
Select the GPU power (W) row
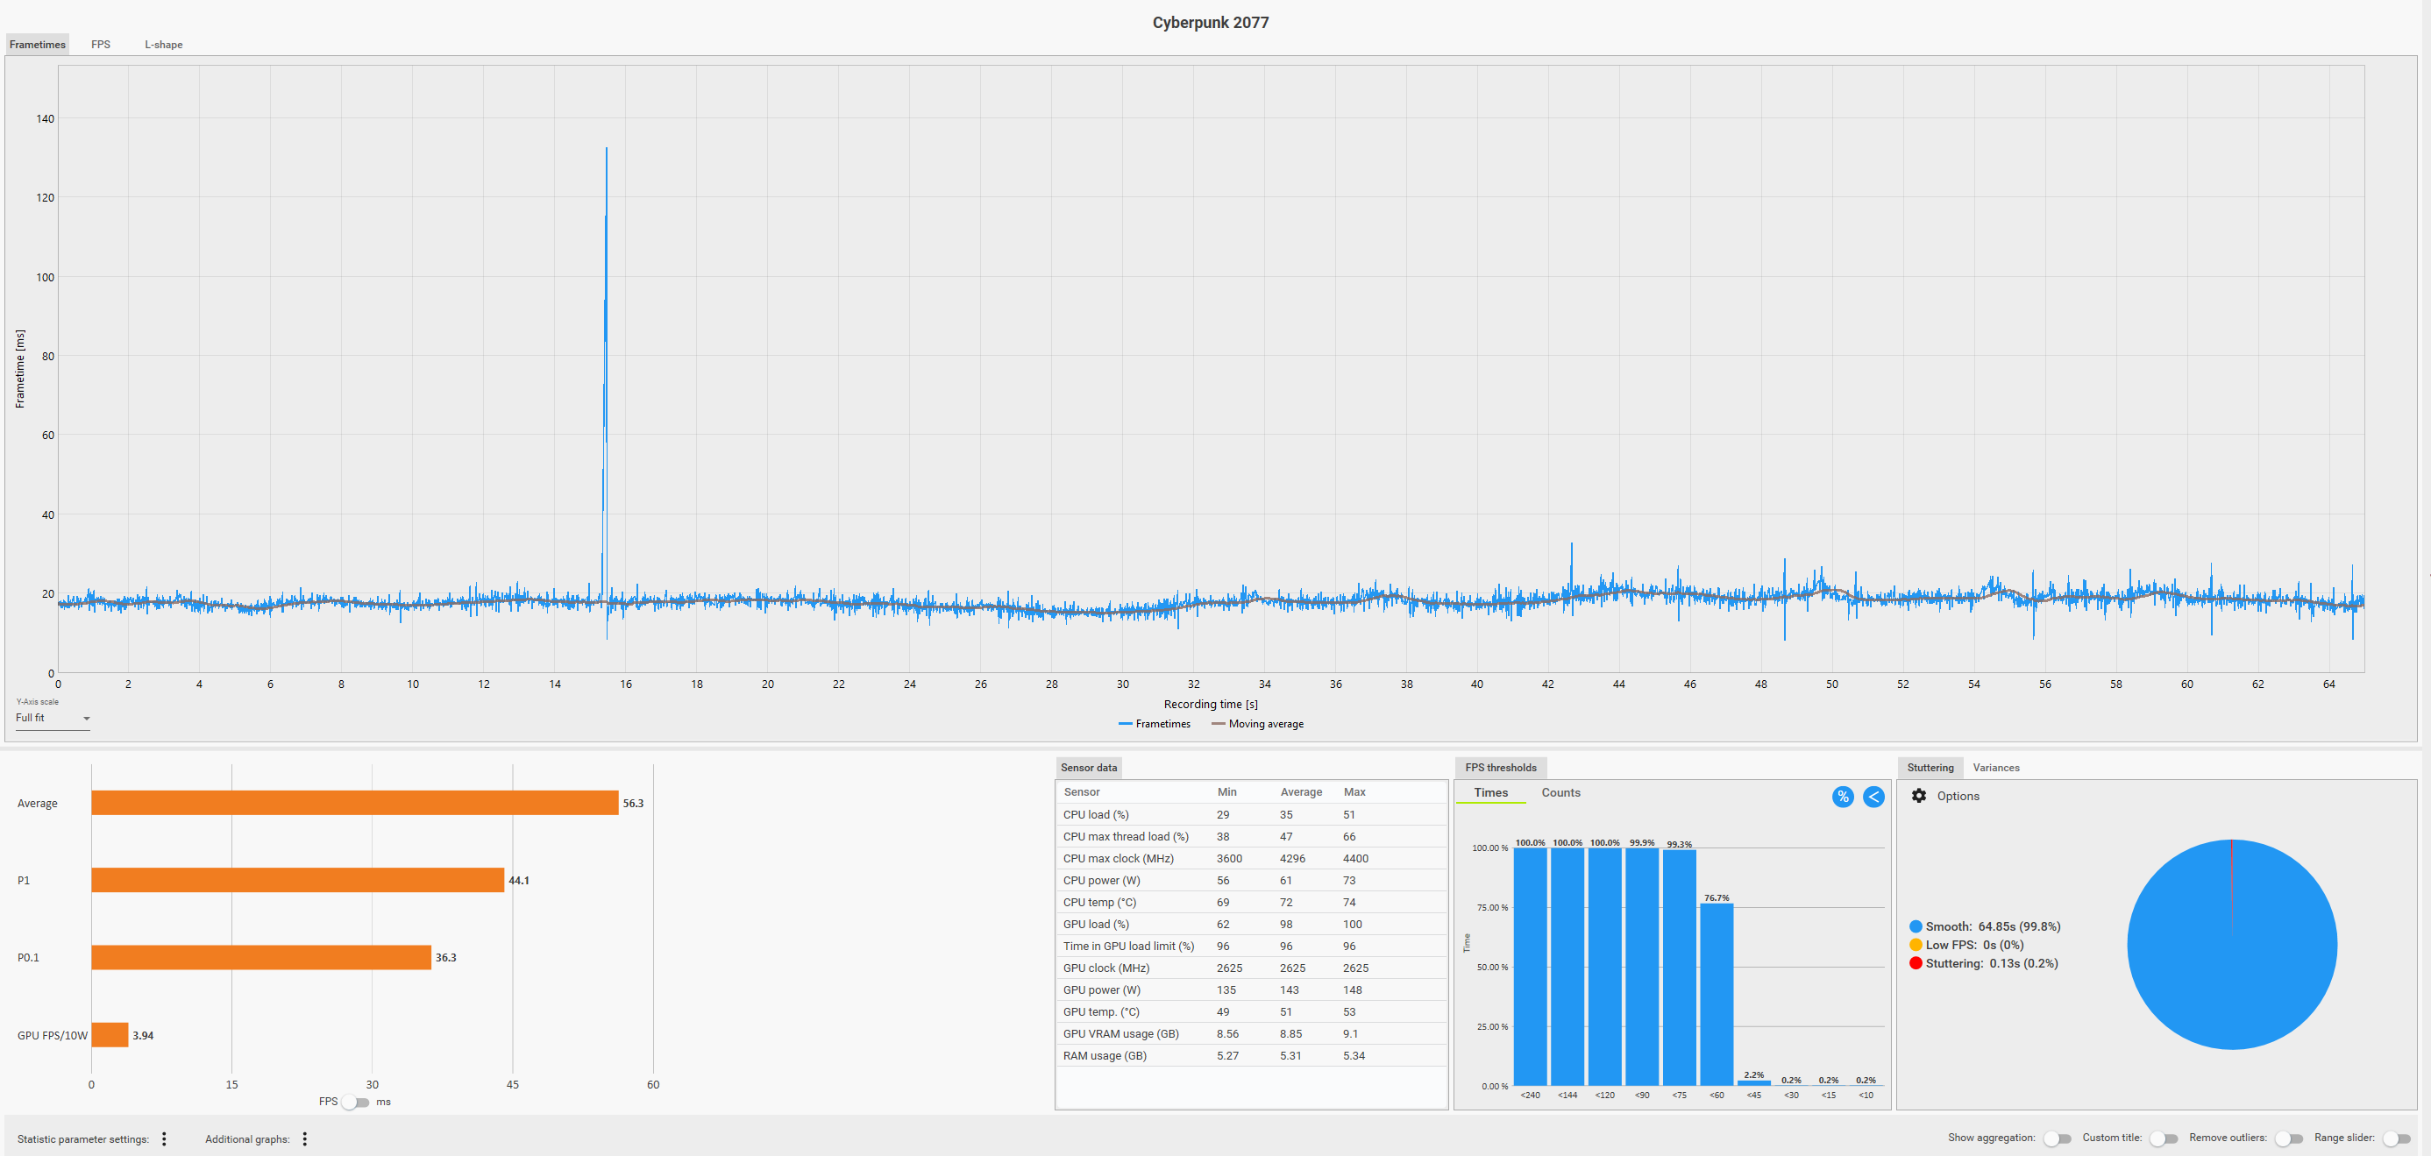point(1251,989)
